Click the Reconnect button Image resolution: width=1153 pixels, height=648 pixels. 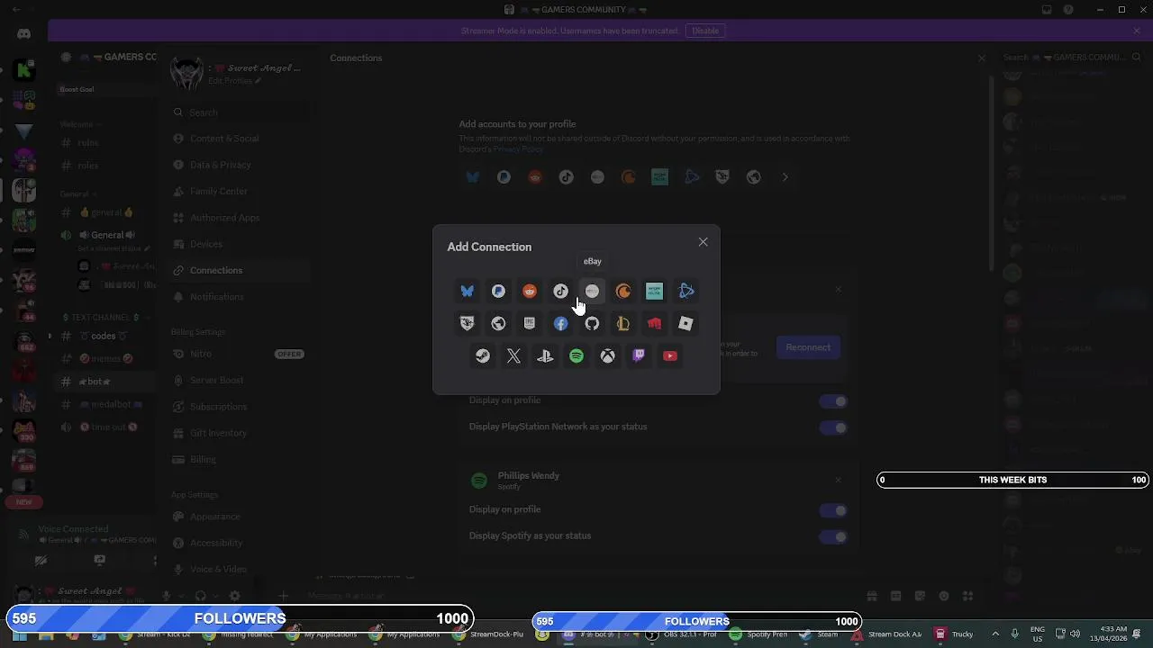tap(808, 347)
